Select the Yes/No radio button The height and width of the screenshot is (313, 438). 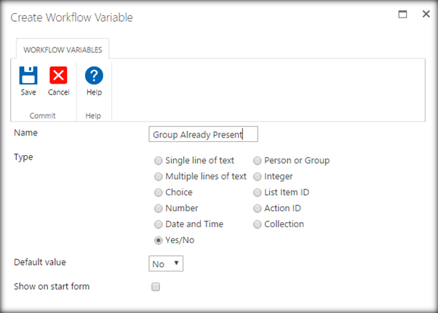coord(159,241)
